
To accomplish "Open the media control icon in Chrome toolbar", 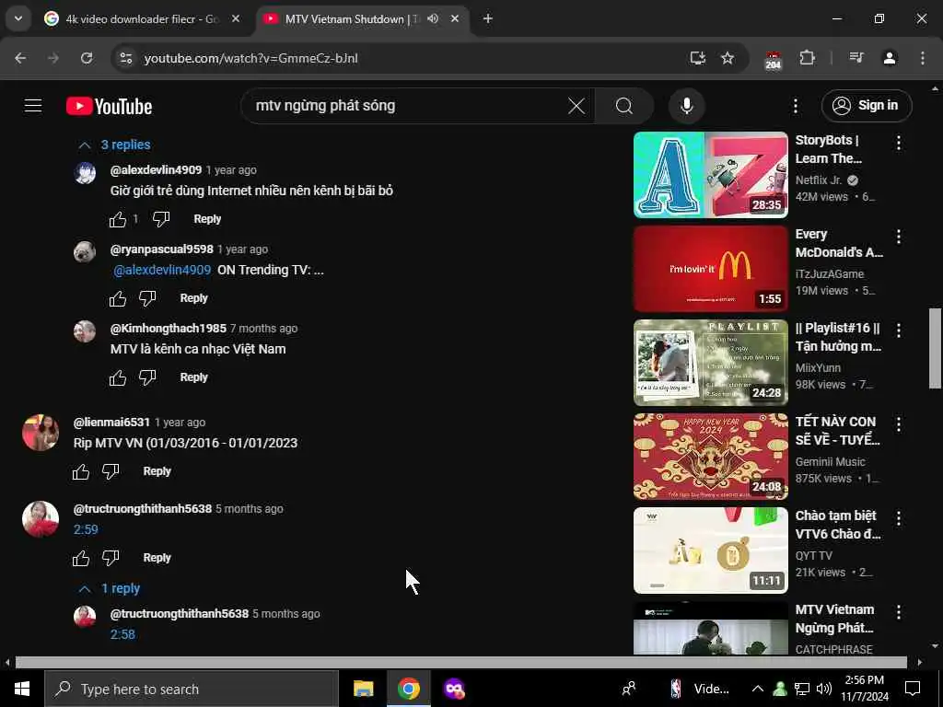I will pos(856,58).
